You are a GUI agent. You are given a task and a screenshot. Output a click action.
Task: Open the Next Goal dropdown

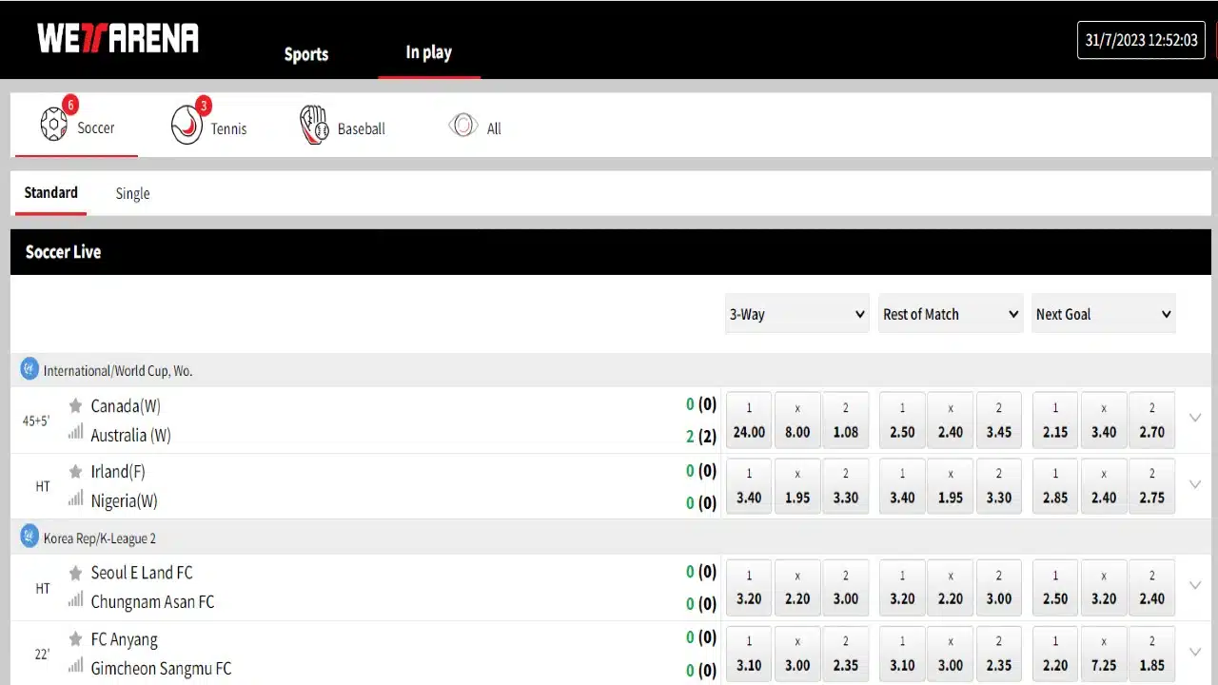tap(1104, 314)
